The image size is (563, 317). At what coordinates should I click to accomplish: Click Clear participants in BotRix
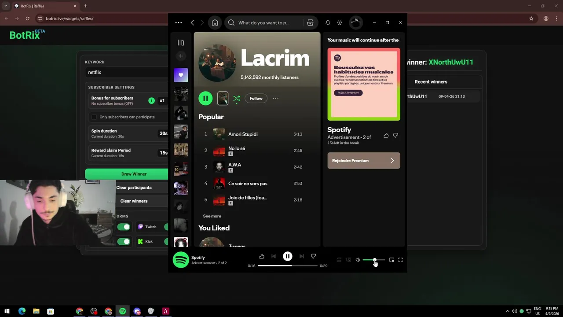click(x=134, y=188)
